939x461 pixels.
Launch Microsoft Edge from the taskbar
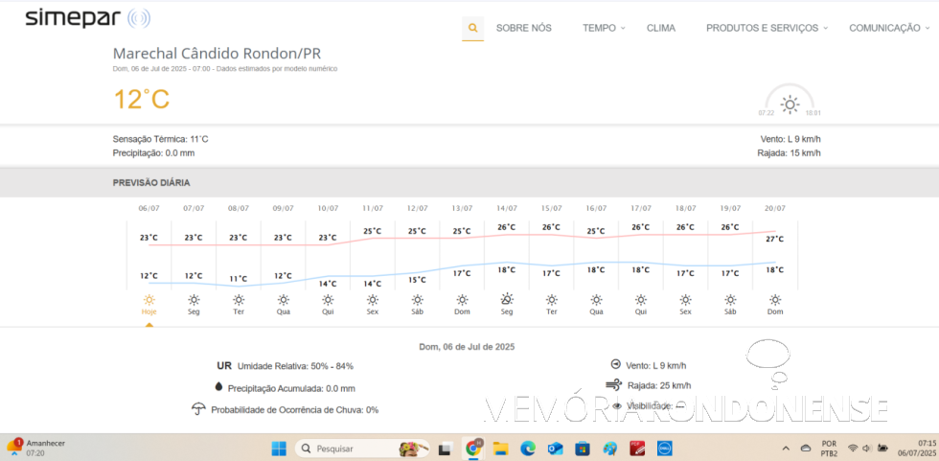[x=527, y=448]
